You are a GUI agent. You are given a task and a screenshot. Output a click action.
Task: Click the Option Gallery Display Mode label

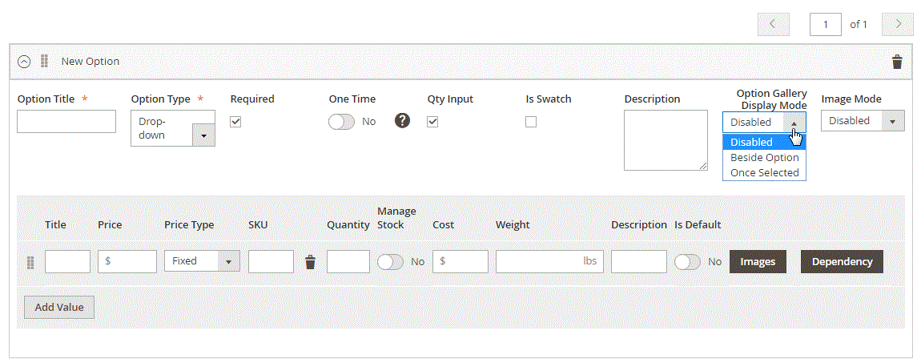[x=772, y=99]
